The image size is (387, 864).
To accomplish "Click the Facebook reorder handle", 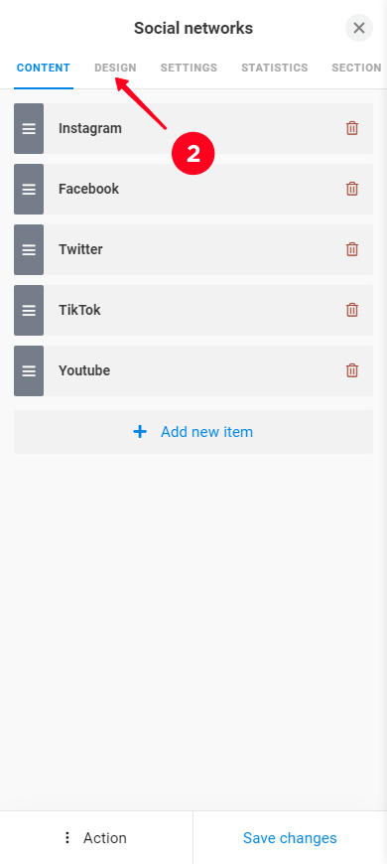I will click(29, 189).
